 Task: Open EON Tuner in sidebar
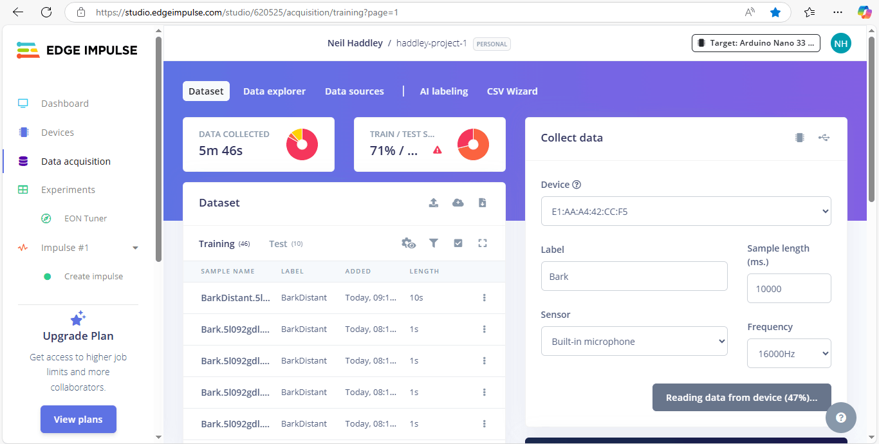86,219
